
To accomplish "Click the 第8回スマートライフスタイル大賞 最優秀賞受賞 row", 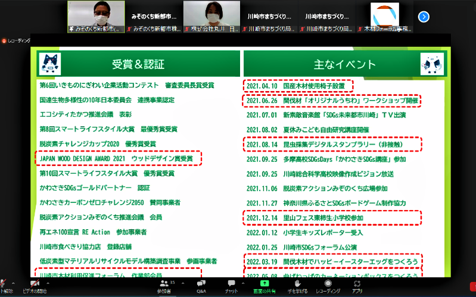I will 108,129.
